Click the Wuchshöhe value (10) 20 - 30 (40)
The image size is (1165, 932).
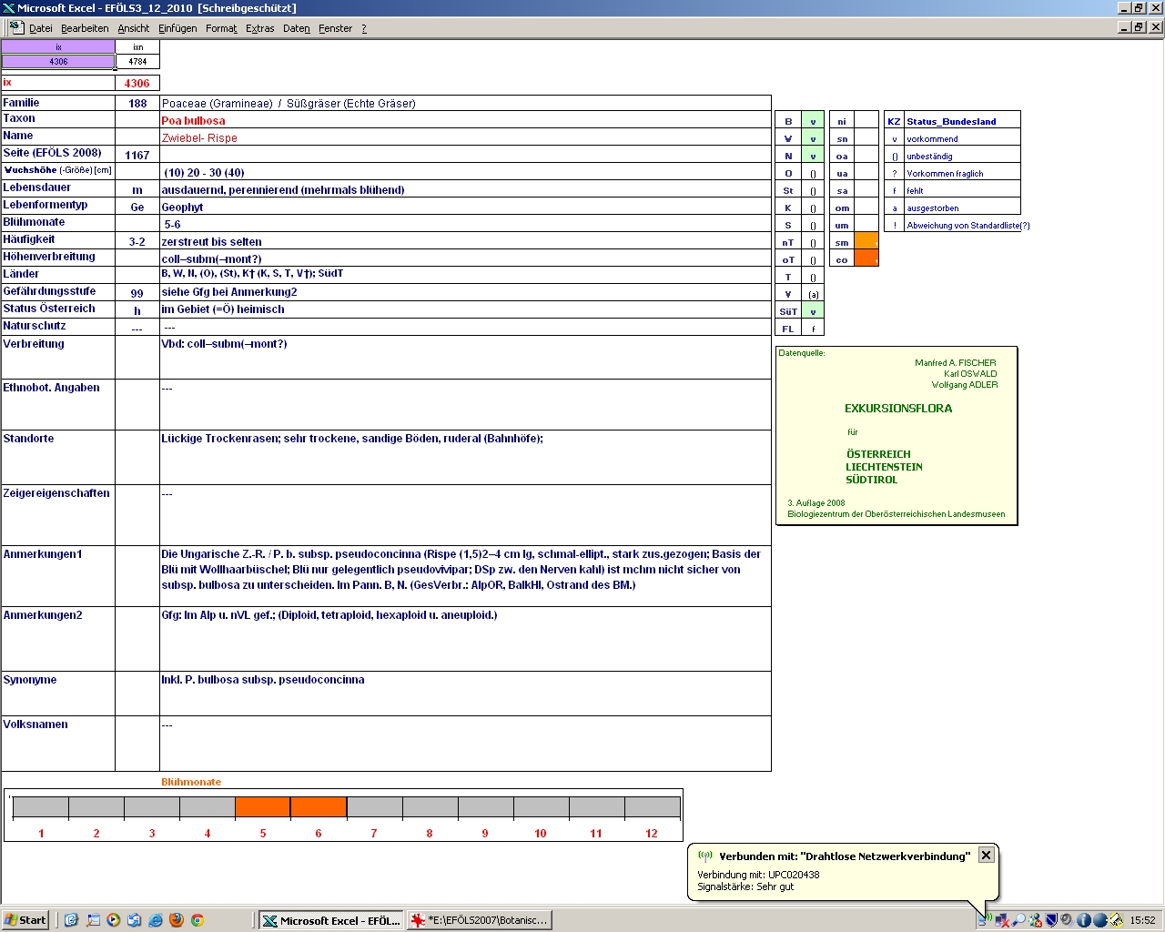(x=204, y=172)
